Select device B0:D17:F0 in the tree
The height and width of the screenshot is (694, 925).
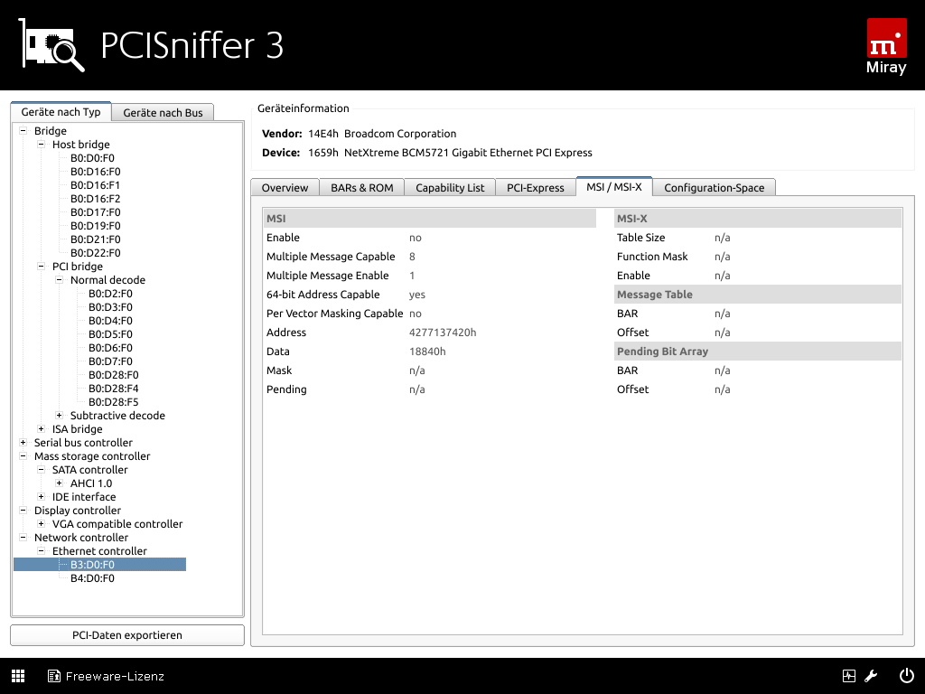(x=96, y=212)
